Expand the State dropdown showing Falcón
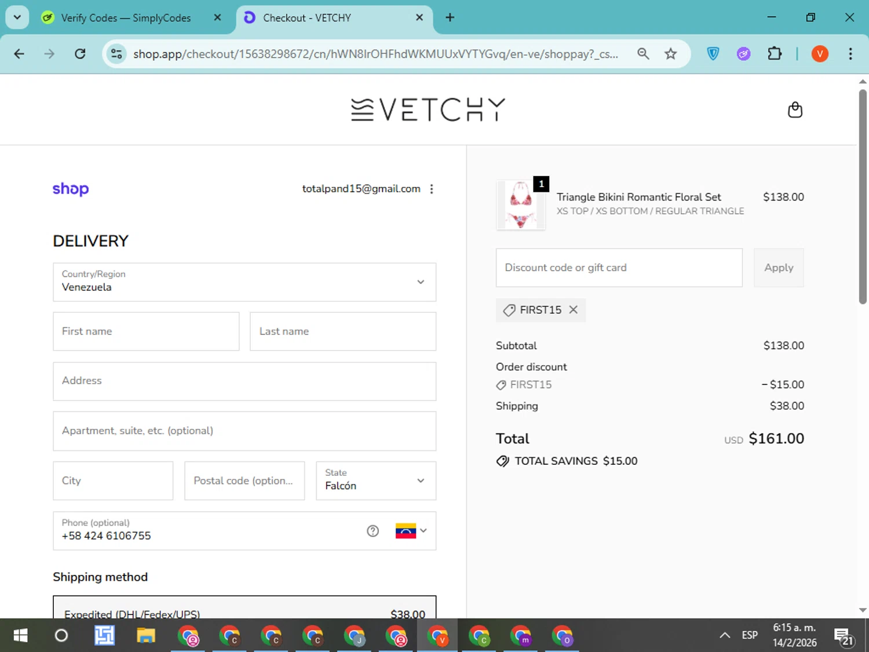 376,480
